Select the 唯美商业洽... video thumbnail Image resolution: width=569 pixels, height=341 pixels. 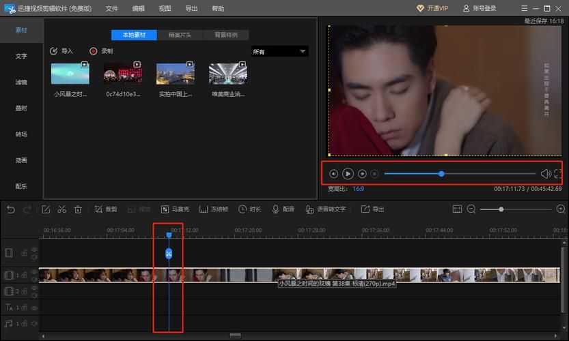point(228,74)
